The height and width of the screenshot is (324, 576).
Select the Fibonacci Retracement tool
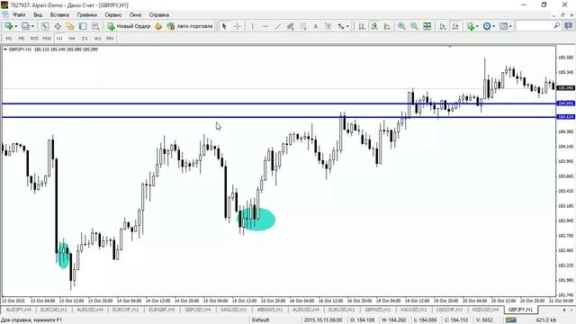click(302, 26)
